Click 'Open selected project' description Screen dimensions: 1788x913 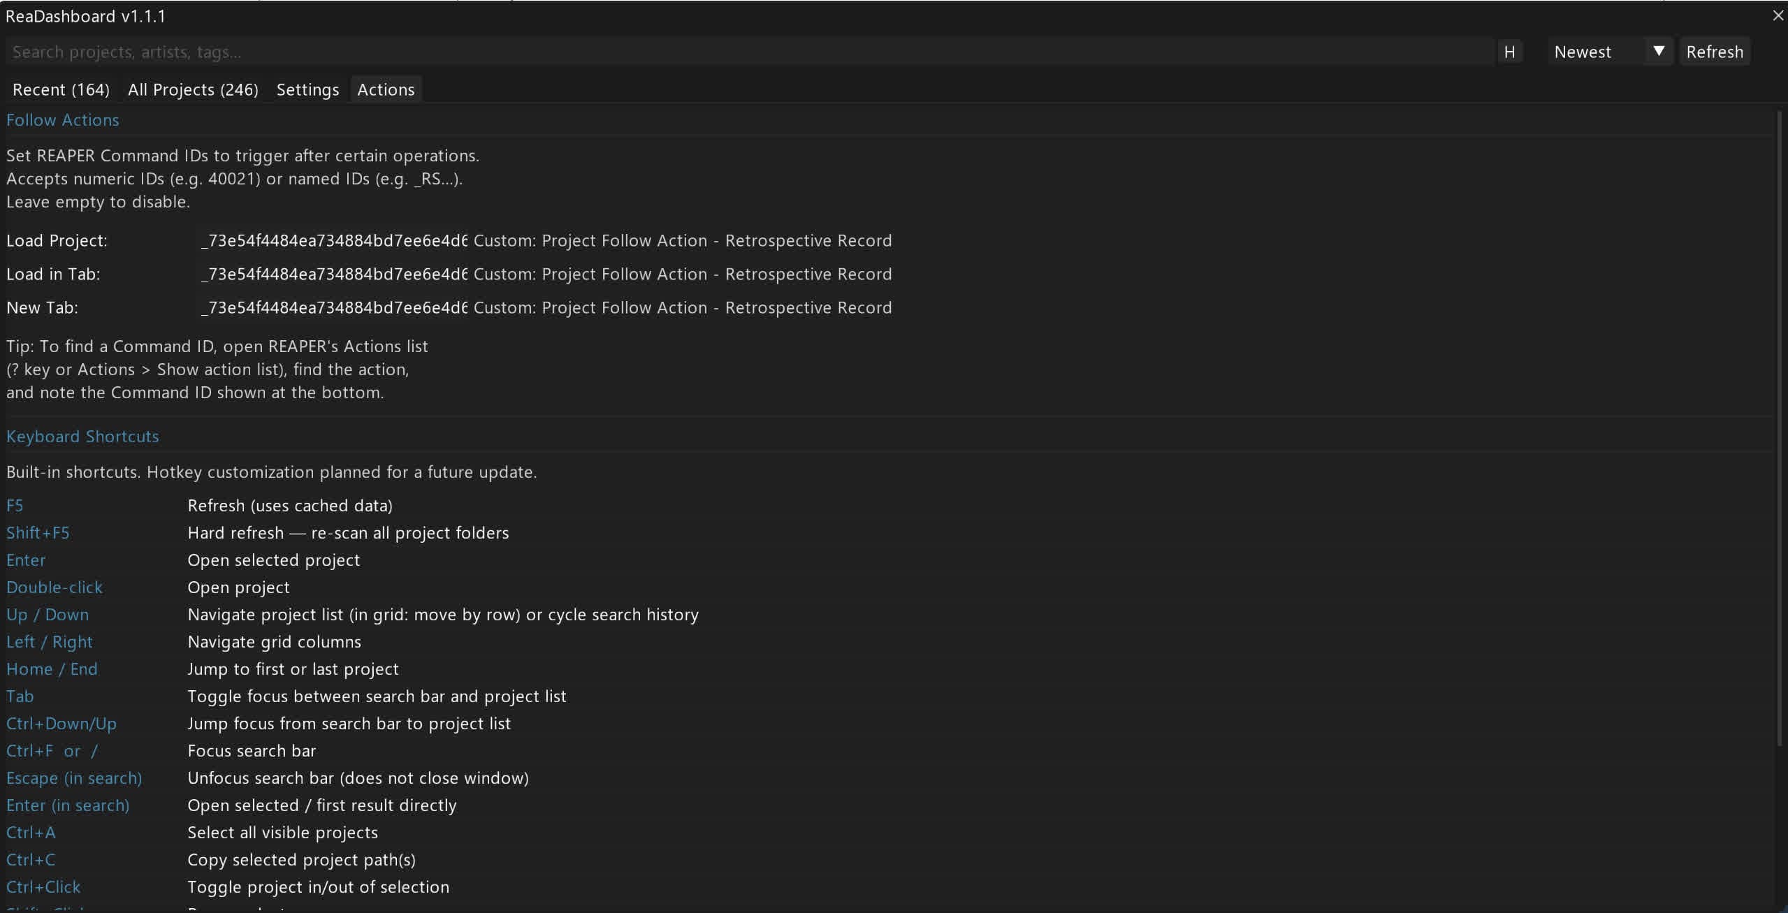[x=274, y=560]
